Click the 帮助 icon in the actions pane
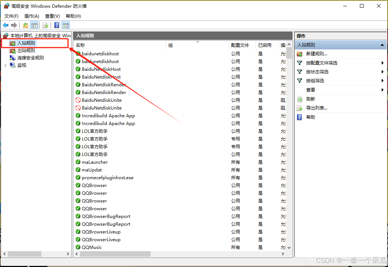This screenshot has height=267, width=388. 300,117
